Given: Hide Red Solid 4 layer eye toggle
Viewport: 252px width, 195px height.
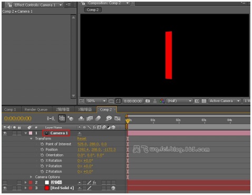Looking at the screenshot, I should click(5, 188).
